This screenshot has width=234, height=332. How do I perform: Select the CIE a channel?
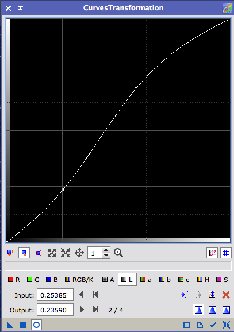[x=146, y=280]
